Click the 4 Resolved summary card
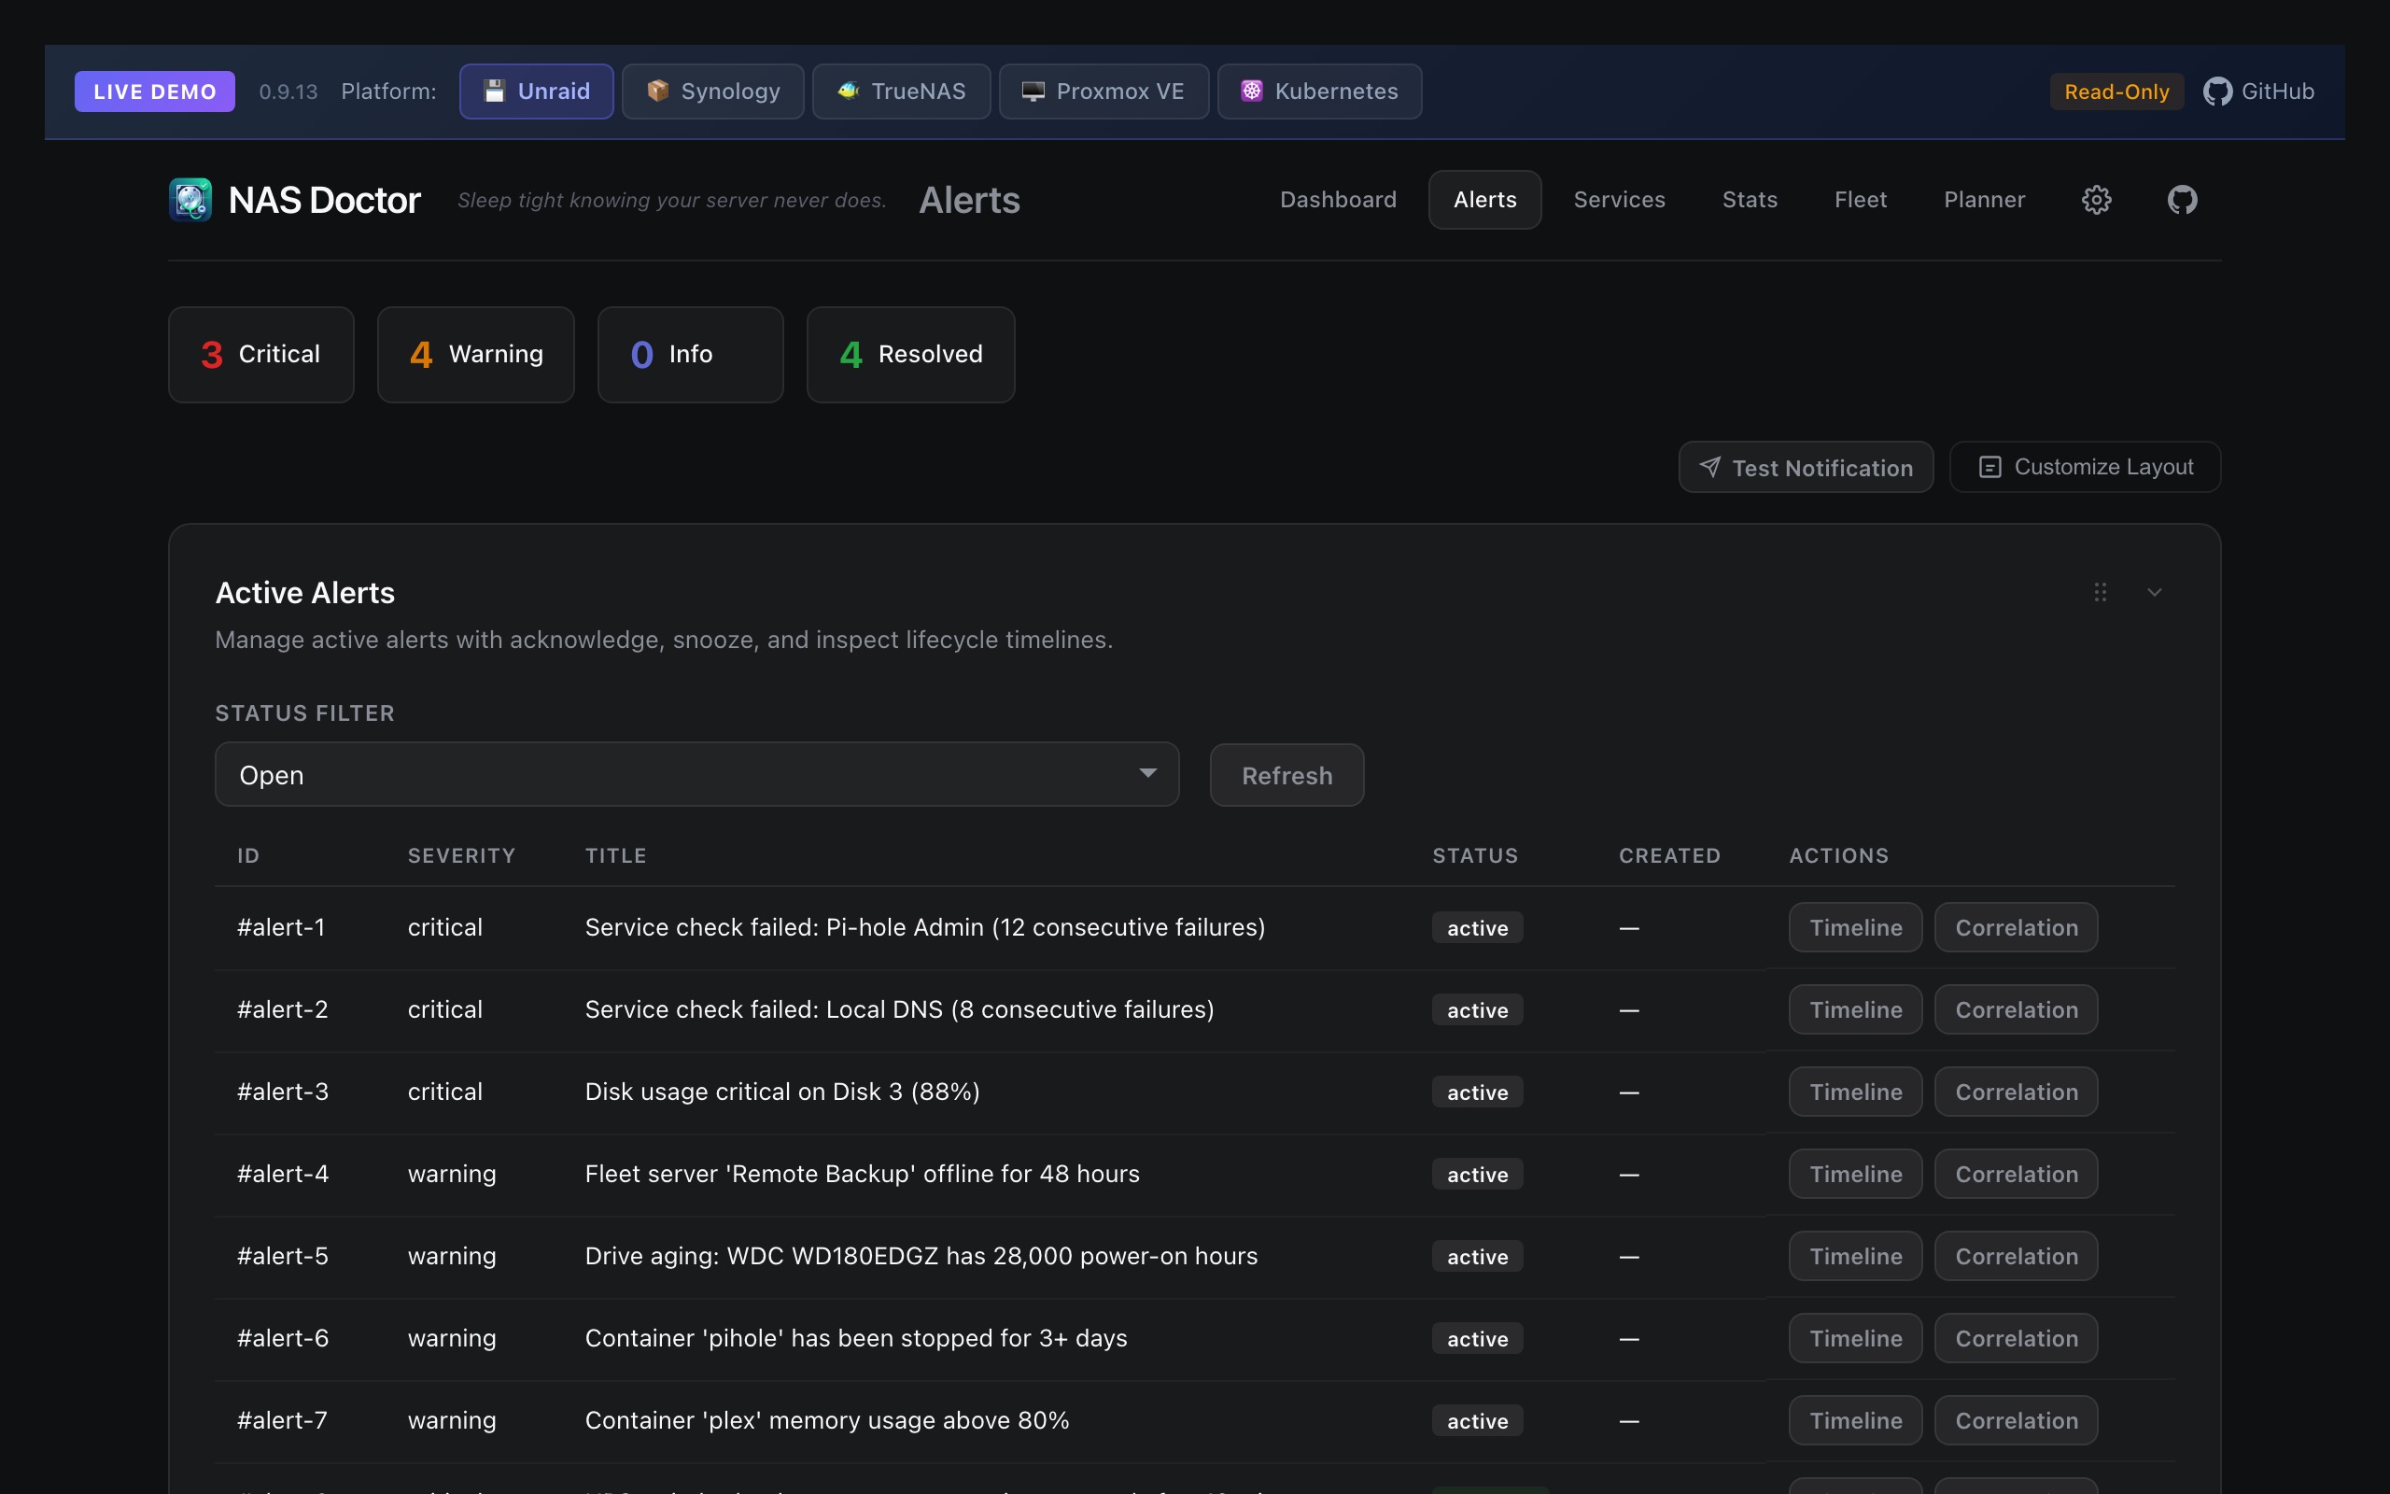The width and height of the screenshot is (2390, 1494). coord(910,354)
